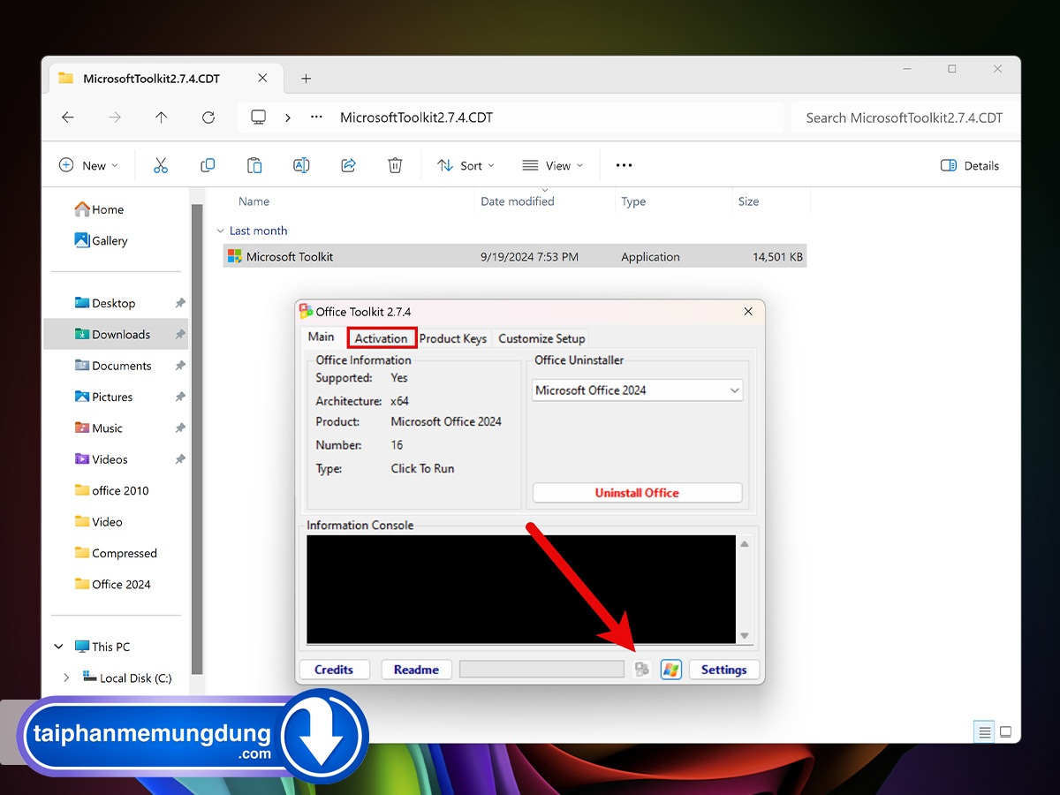Close the MicrosoftToolkit2.7.4.CDT Explorer tab
1060x795 pixels.
[262, 79]
